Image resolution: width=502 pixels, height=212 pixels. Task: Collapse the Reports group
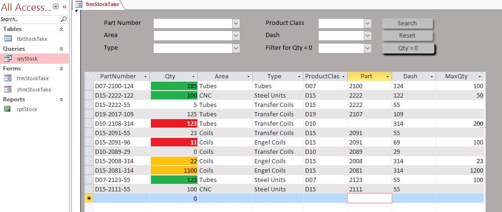[x=61, y=99]
